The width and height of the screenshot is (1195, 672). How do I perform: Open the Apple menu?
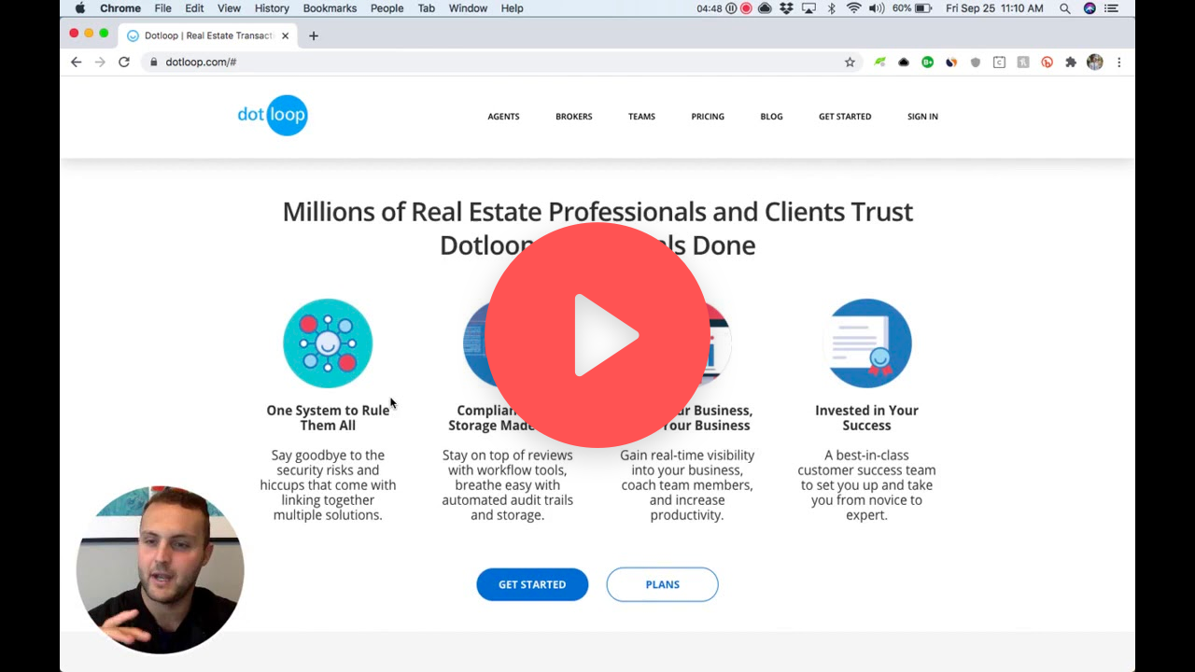pyautogui.click(x=80, y=8)
